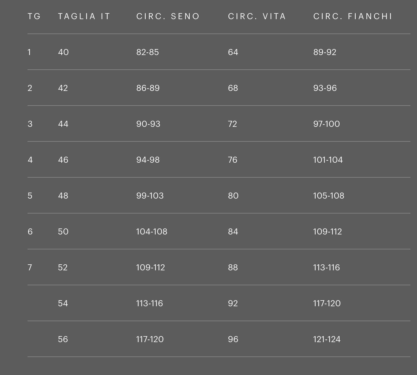Click waist value 72

click(232, 124)
